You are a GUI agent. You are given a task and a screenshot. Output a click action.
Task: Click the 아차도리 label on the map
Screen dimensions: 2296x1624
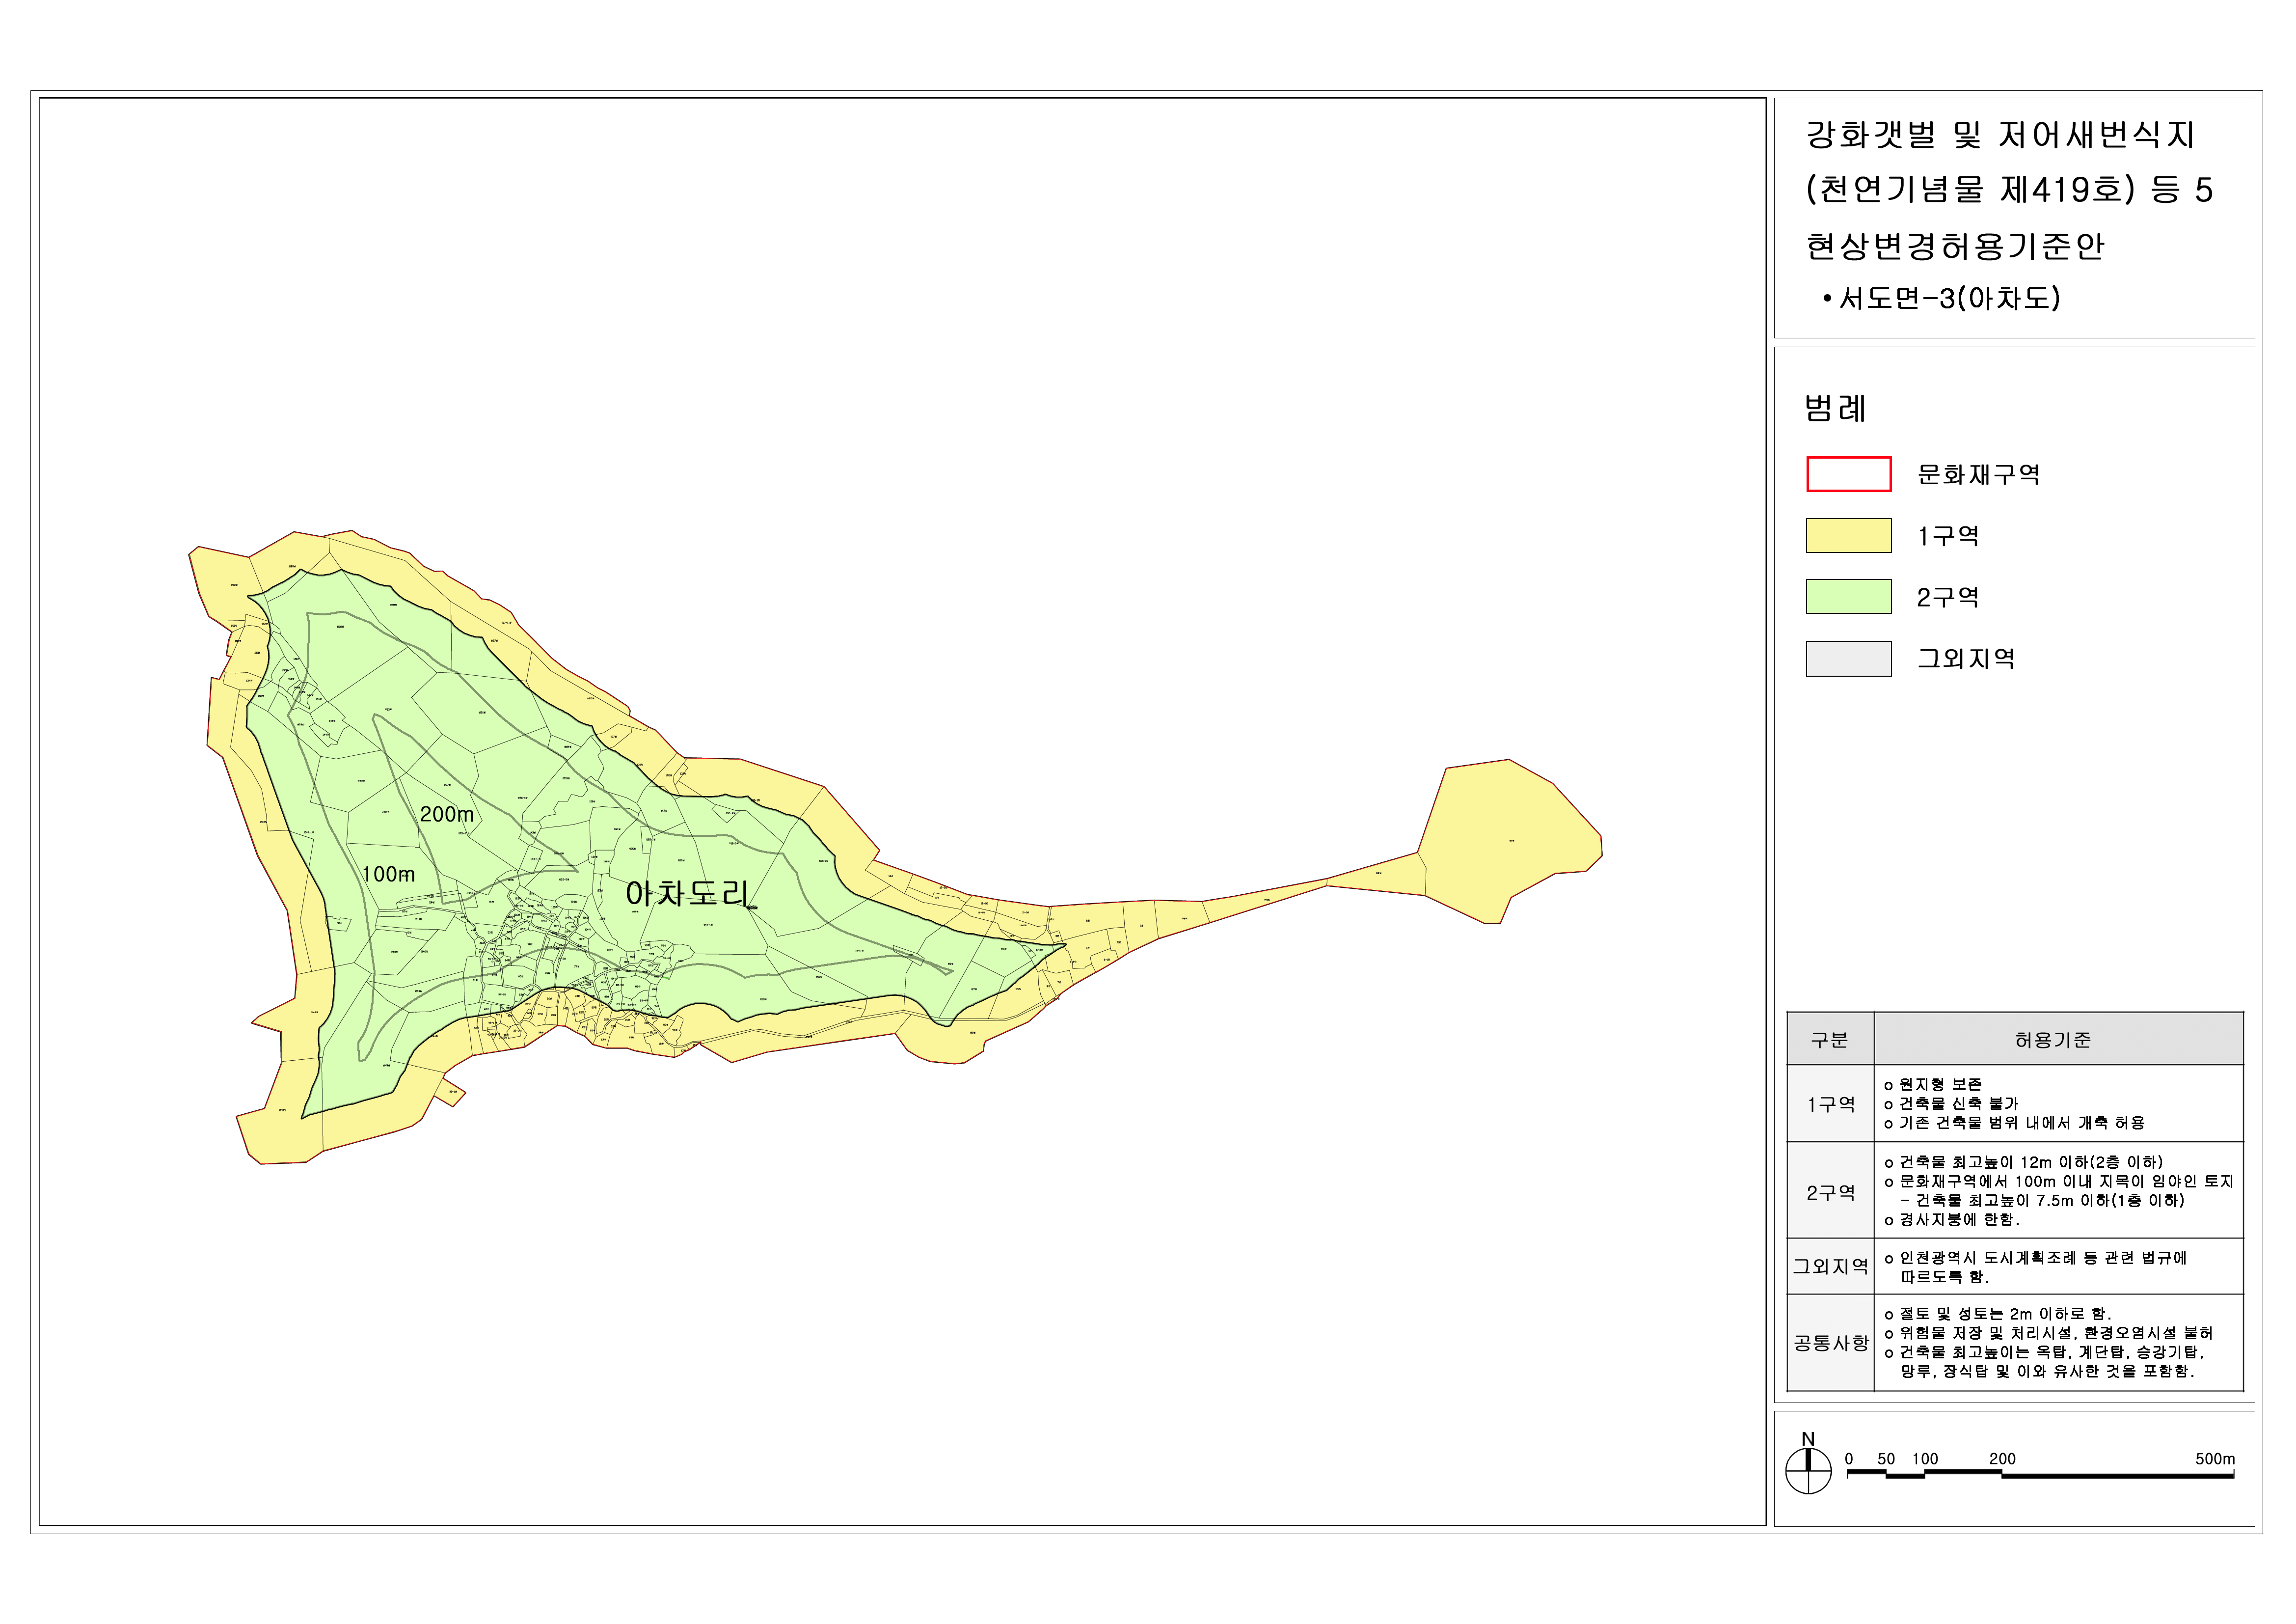click(x=688, y=894)
